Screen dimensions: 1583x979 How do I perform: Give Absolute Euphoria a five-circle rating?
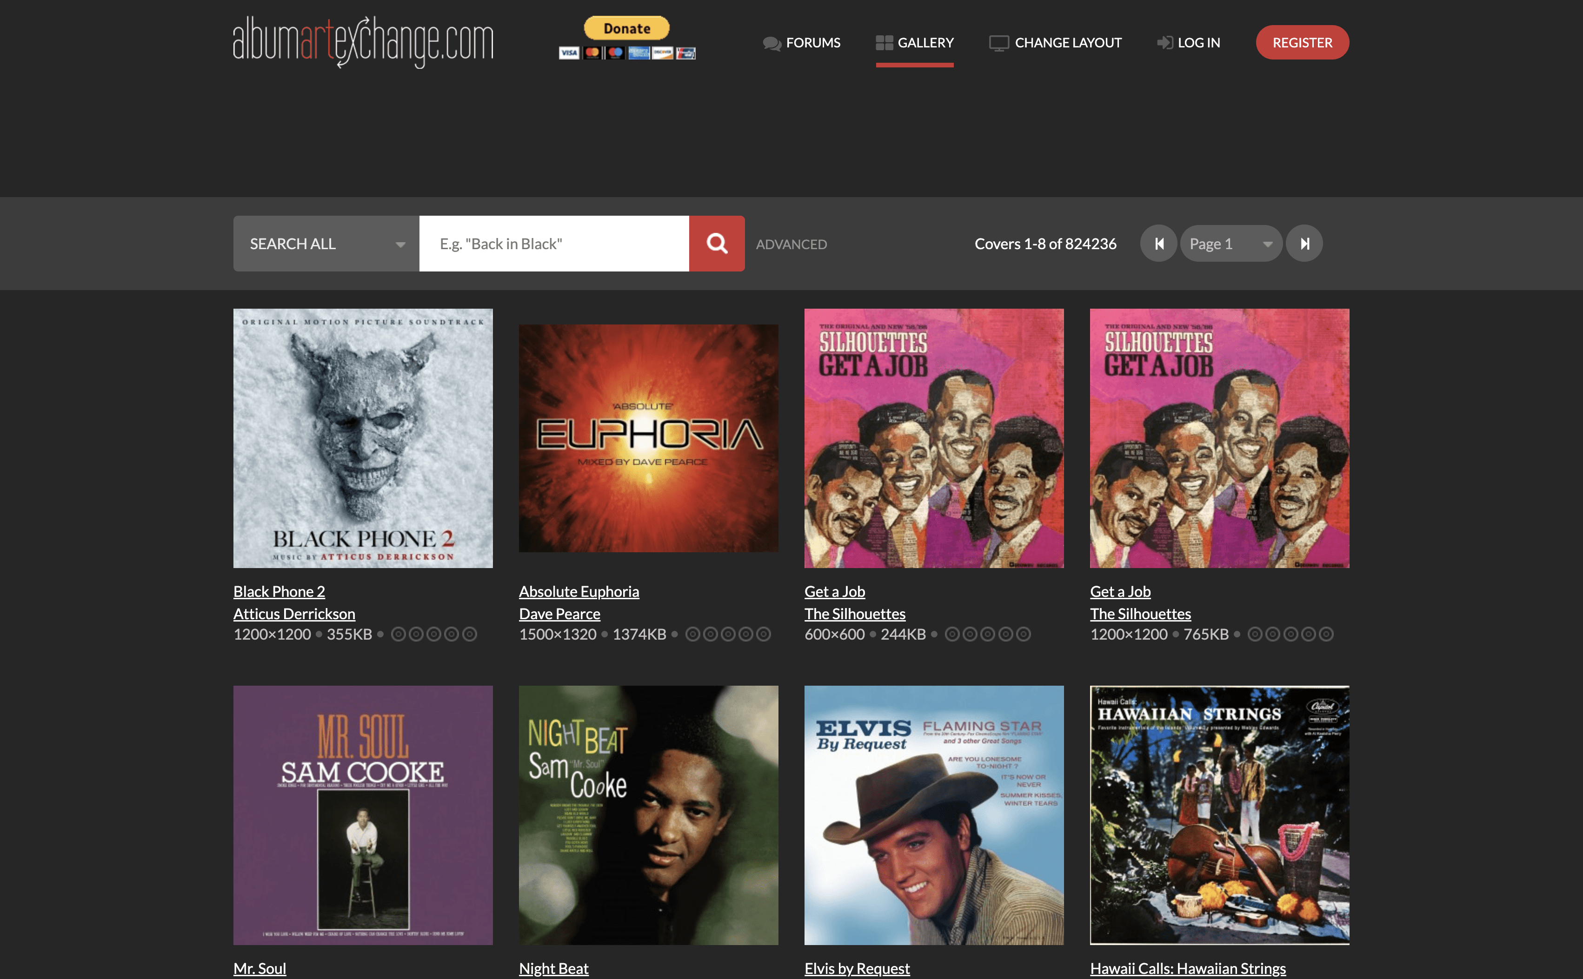click(x=764, y=635)
